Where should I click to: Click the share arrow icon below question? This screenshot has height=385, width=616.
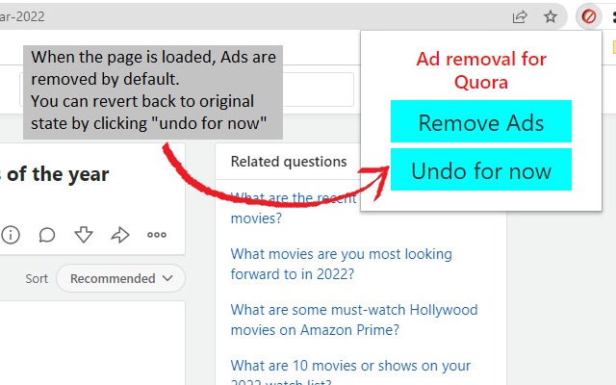120,235
